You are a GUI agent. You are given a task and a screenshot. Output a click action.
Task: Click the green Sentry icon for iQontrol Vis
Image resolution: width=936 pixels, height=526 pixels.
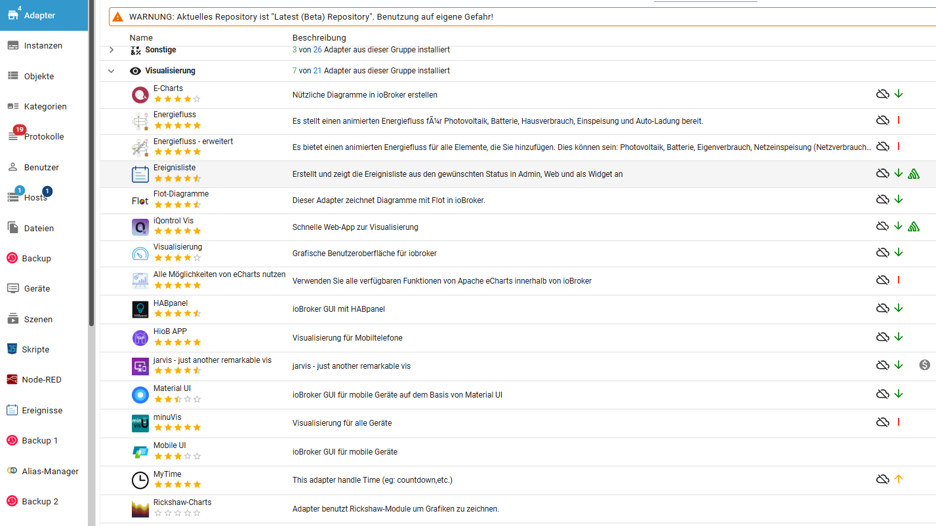914,227
